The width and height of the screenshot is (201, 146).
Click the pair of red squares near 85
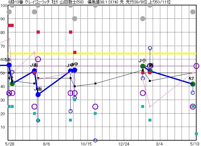(10, 25)
